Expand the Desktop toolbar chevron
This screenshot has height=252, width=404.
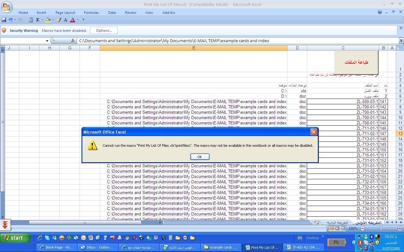point(323,236)
